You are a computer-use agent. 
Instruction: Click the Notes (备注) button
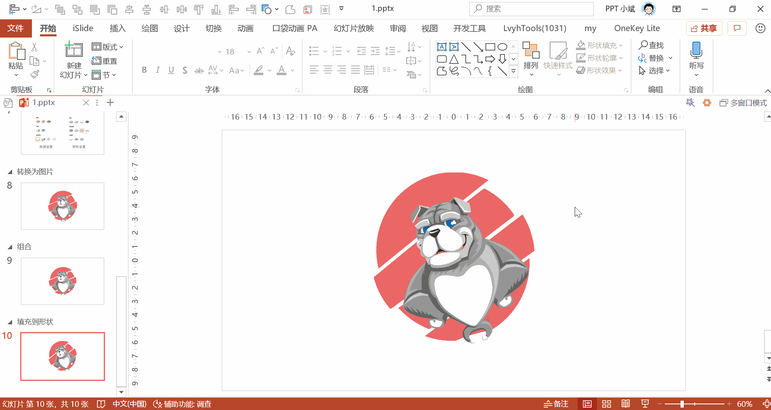(556, 404)
